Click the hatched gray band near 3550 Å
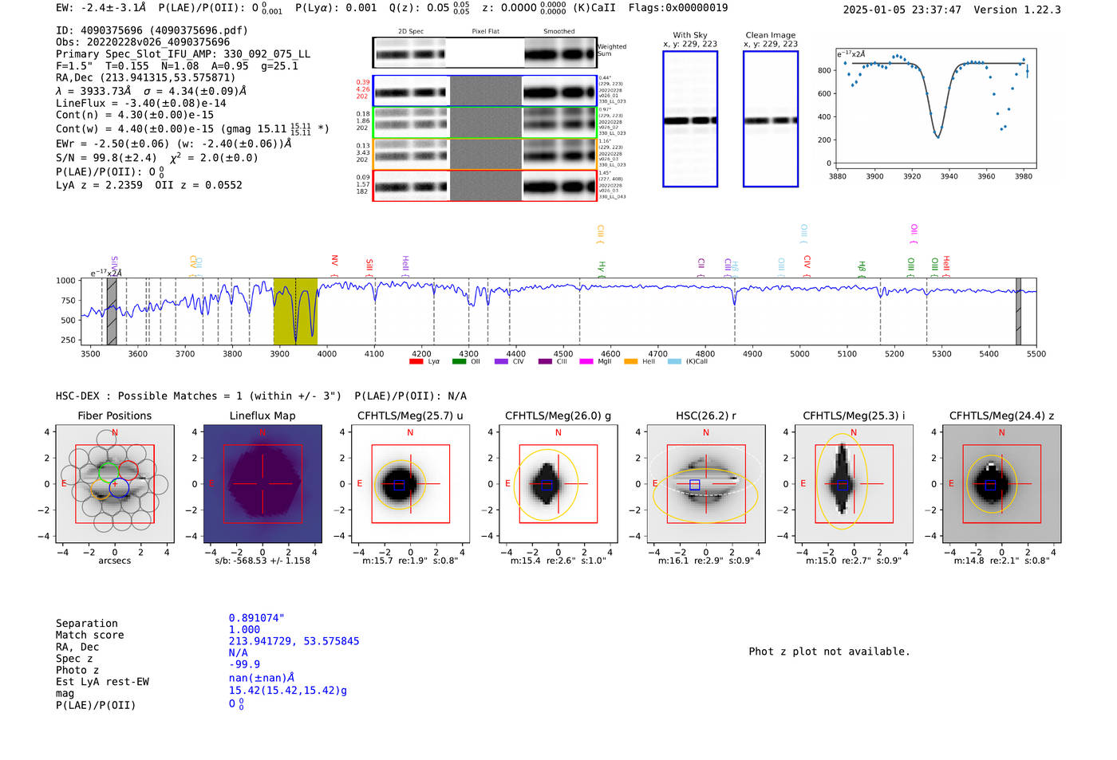This screenshot has width=1117, height=760. coord(112,311)
